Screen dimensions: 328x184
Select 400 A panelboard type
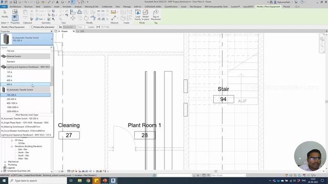click(x=25, y=80)
